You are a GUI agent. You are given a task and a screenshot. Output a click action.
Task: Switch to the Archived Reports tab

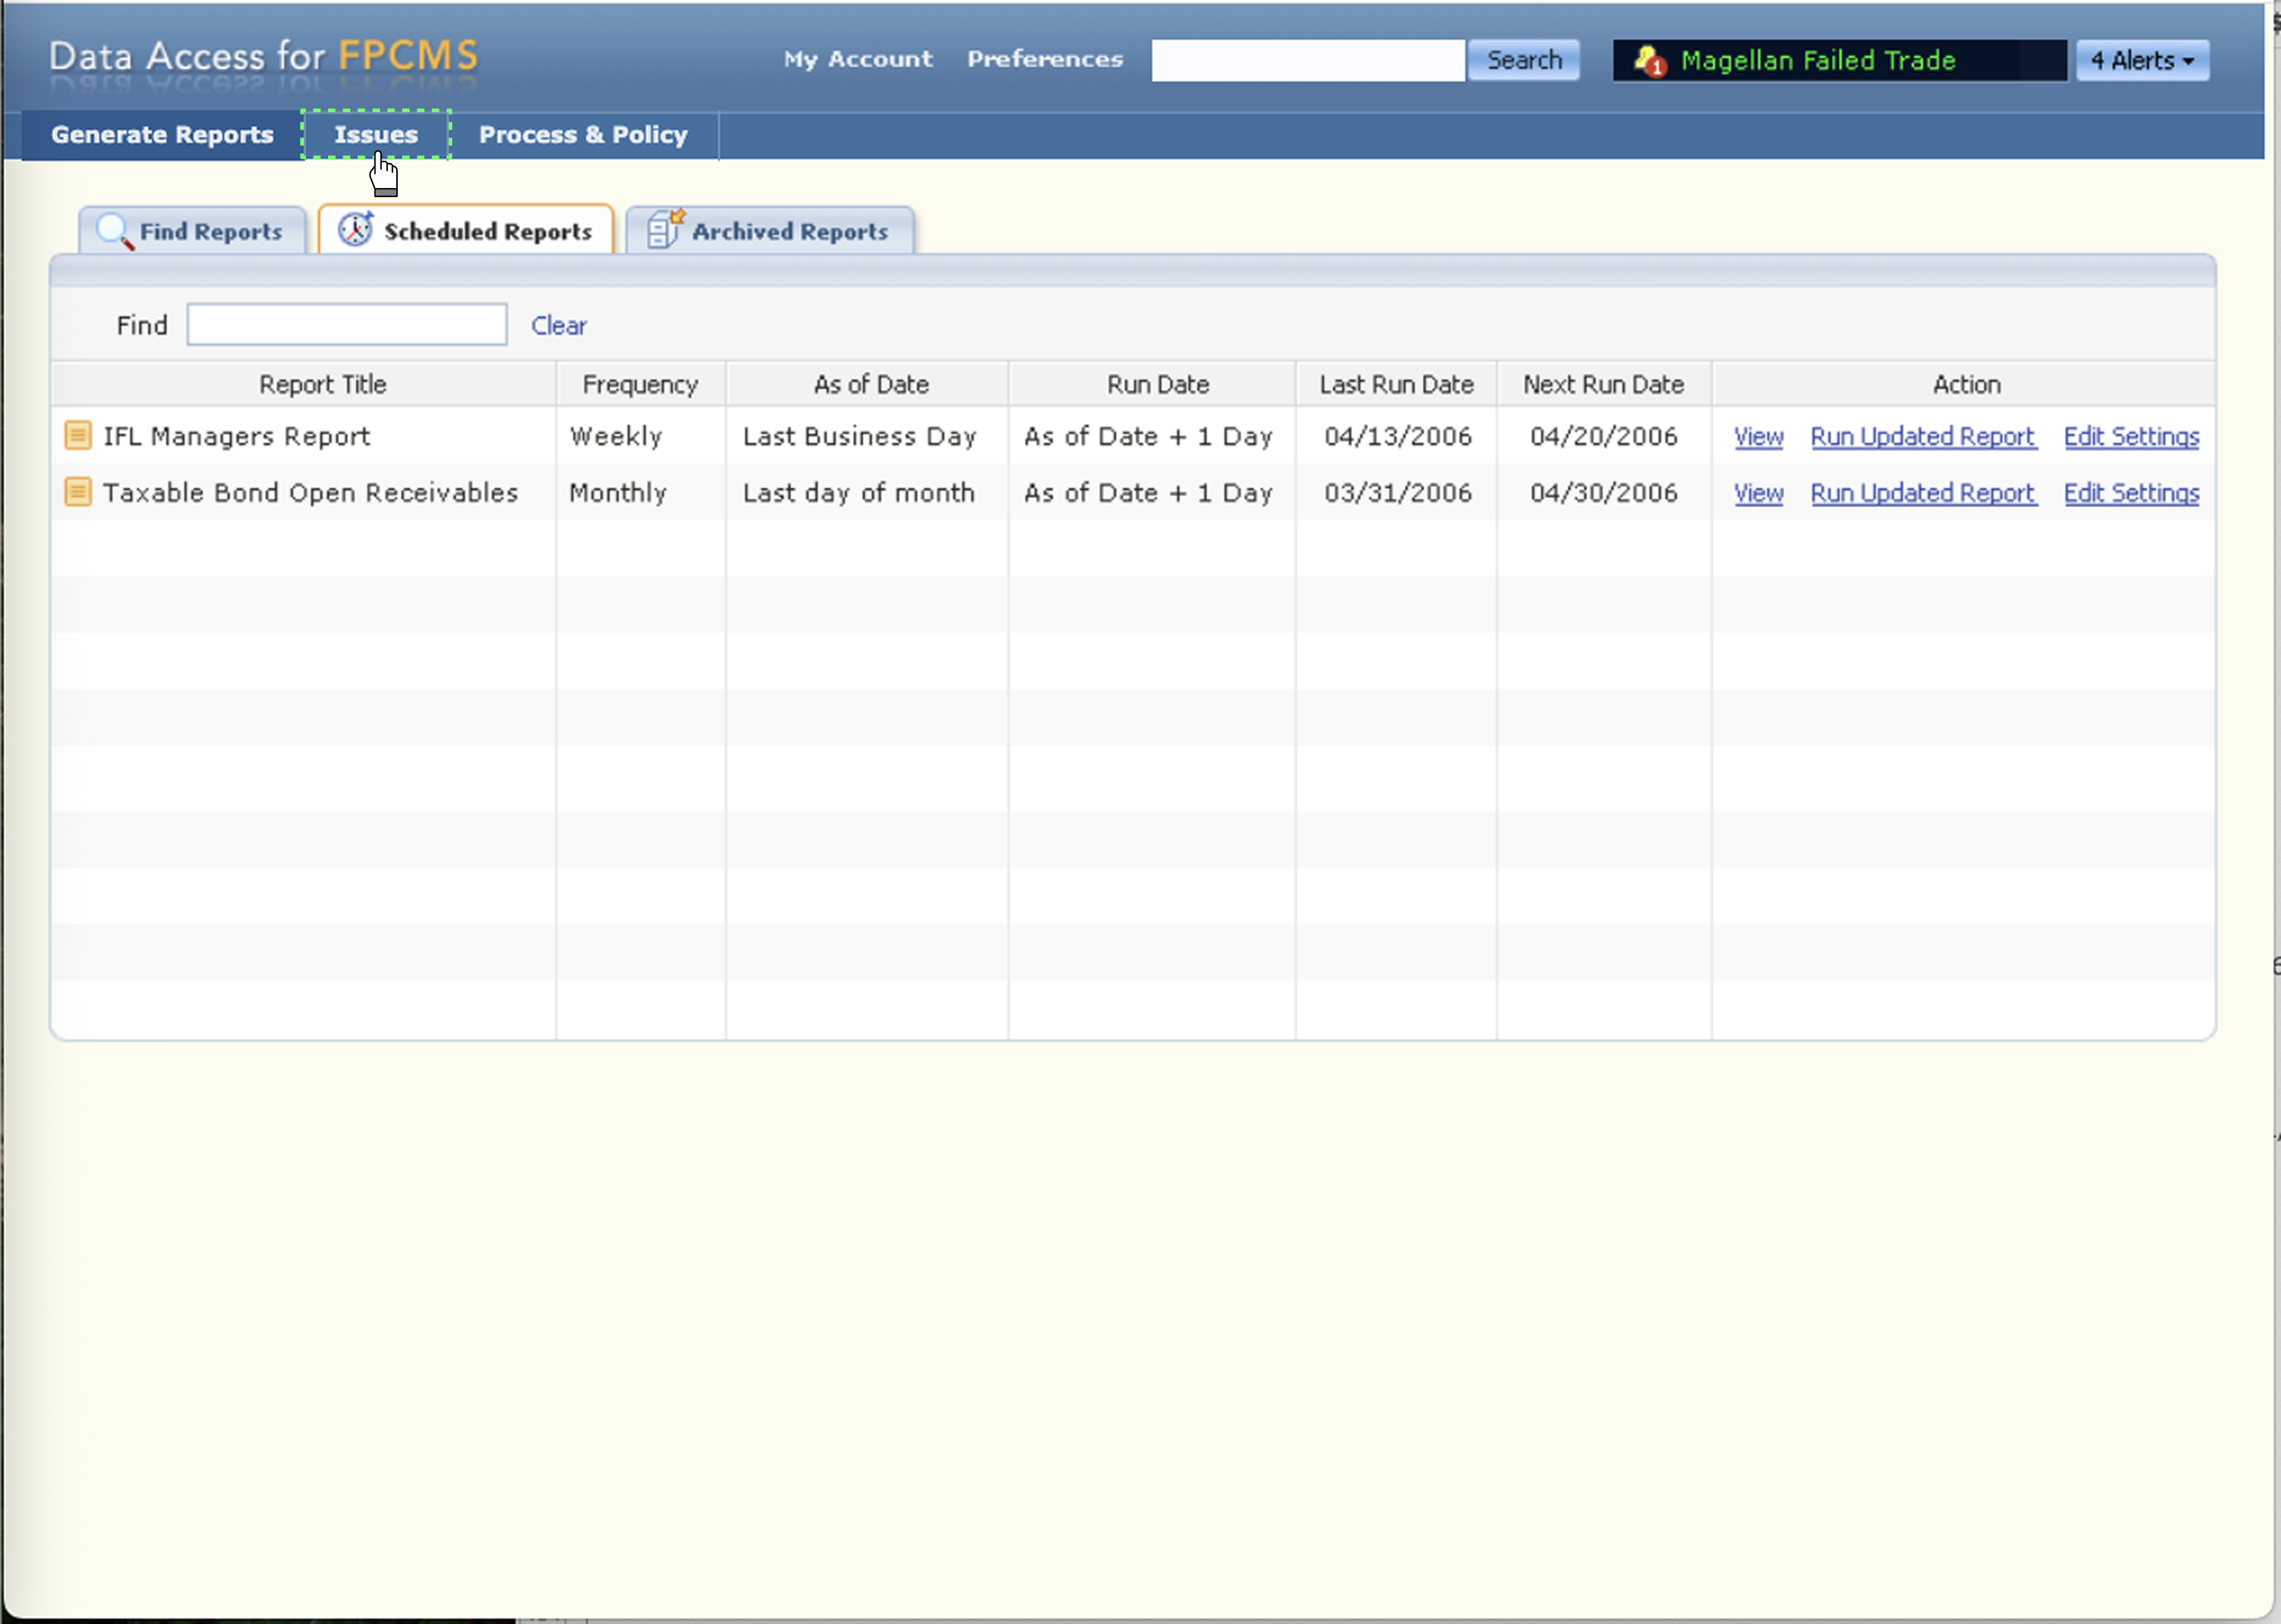click(789, 232)
